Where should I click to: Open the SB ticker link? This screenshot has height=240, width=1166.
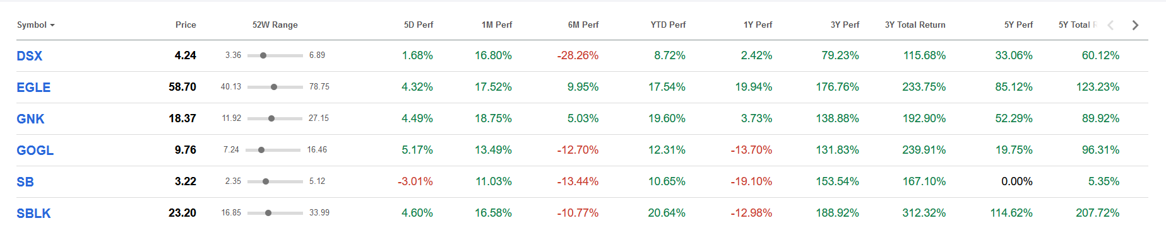(x=25, y=182)
